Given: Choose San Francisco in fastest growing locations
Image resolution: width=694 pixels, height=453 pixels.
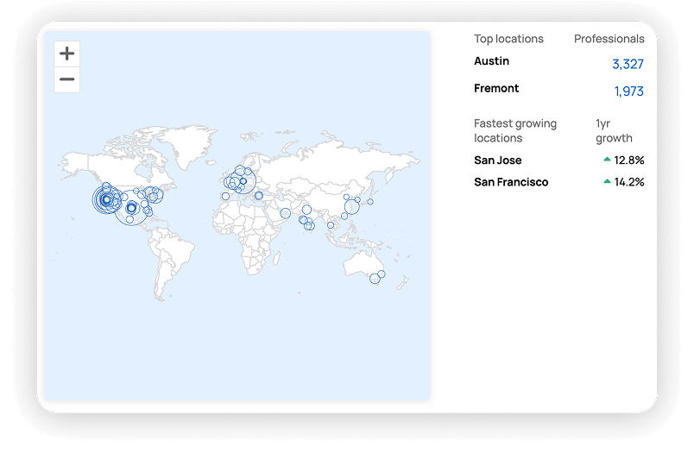Looking at the screenshot, I should (x=511, y=182).
